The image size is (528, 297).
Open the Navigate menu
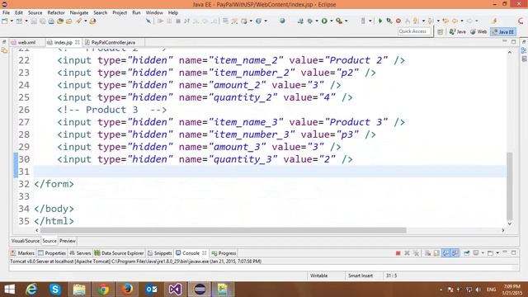point(79,12)
